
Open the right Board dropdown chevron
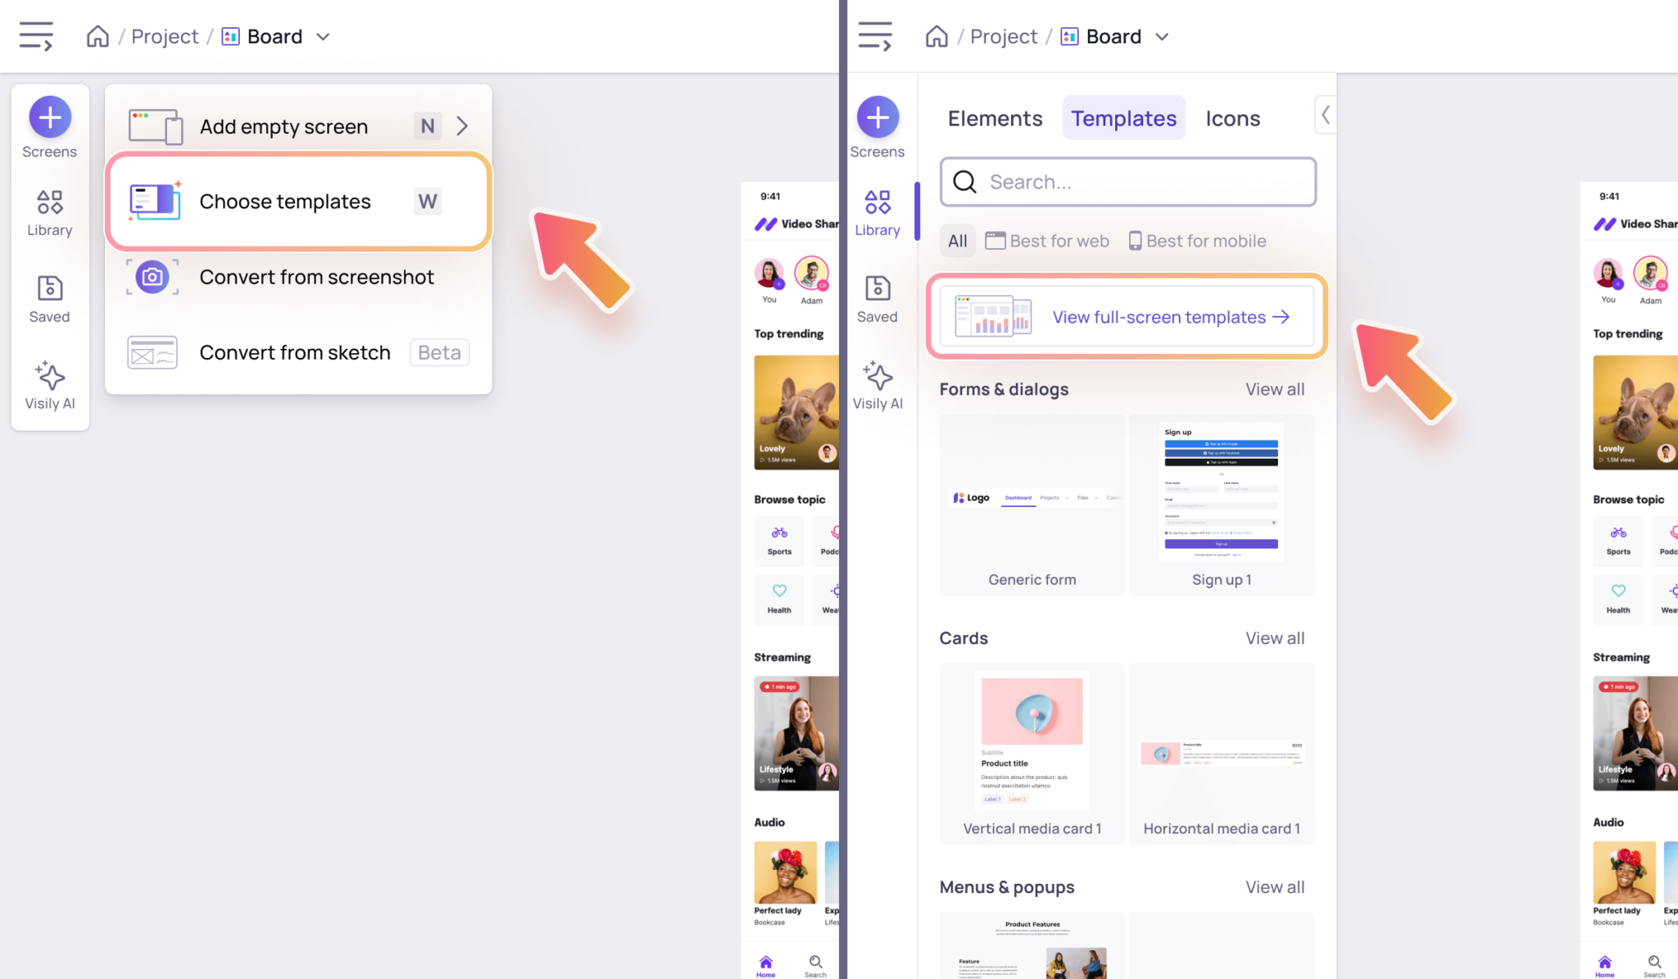coord(1162,37)
